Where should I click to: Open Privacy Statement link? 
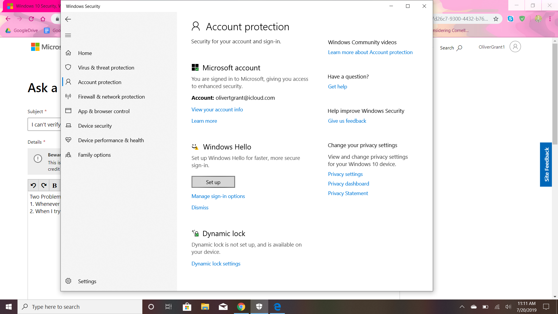coord(348,193)
